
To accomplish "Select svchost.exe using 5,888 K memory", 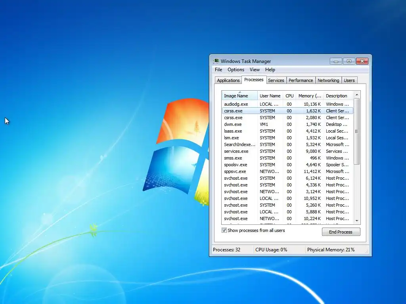I will tap(287, 212).
